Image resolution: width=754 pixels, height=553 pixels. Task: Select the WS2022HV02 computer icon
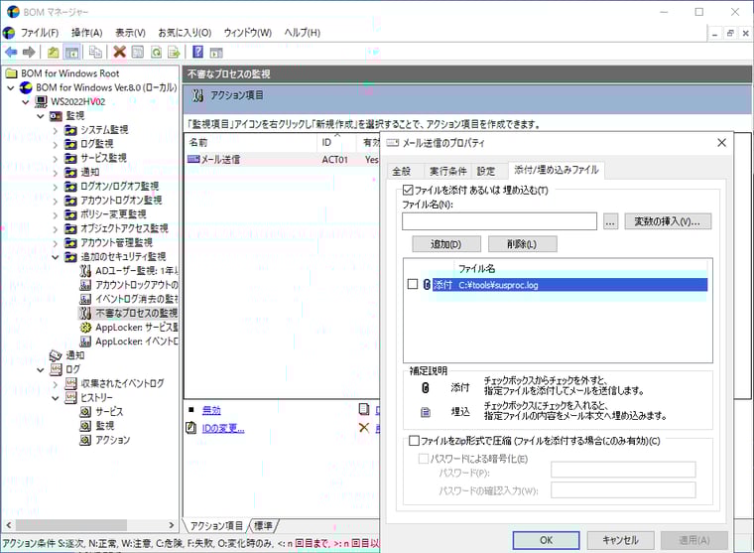pyautogui.click(x=42, y=101)
